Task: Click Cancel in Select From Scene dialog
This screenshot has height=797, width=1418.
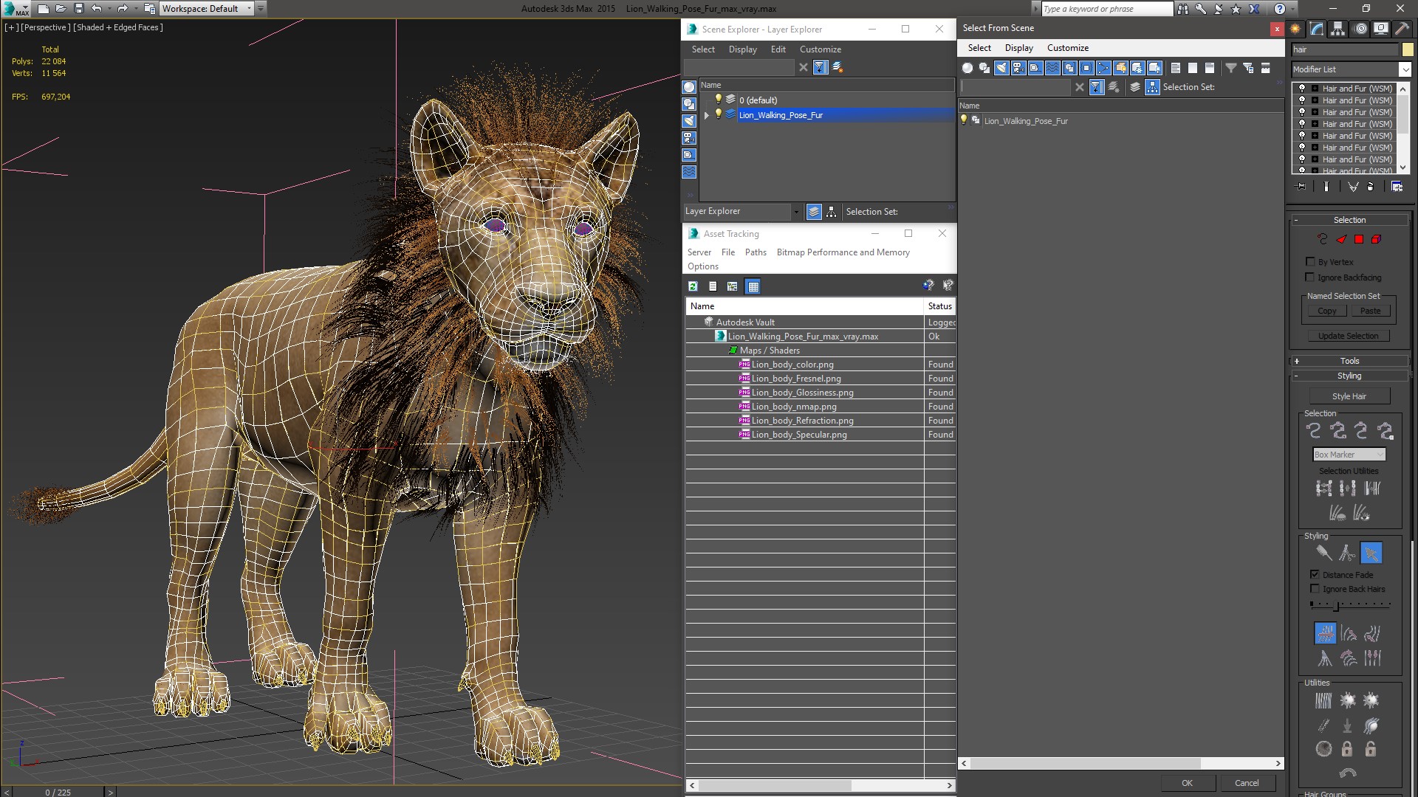Action: point(1247,783)
